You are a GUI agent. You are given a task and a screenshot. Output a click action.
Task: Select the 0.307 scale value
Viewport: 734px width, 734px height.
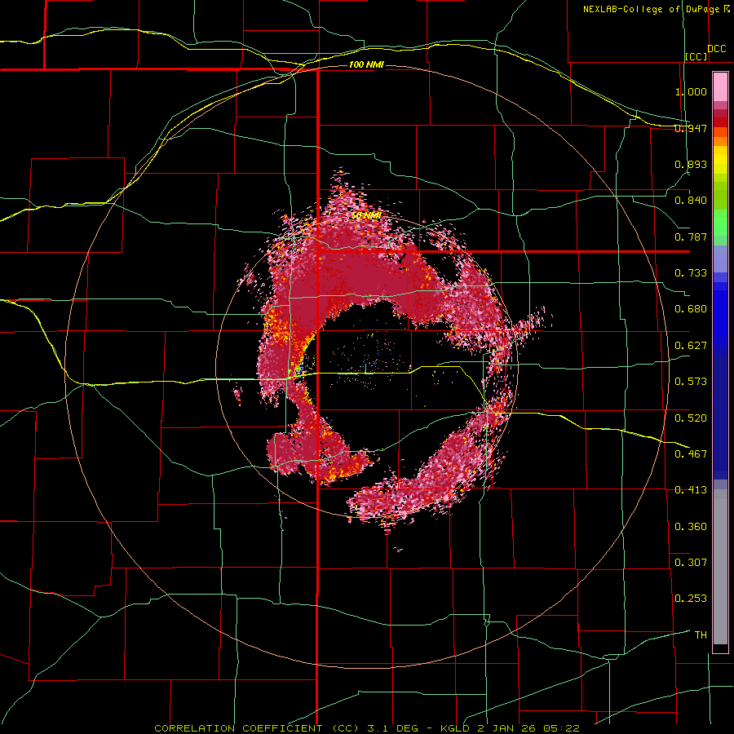point(691,562)
